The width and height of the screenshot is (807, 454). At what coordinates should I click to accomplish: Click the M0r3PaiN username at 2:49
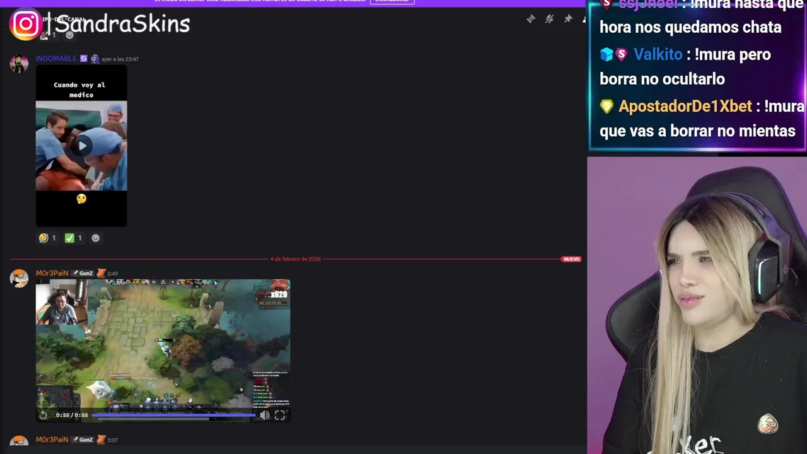click(x=52, y=273)
